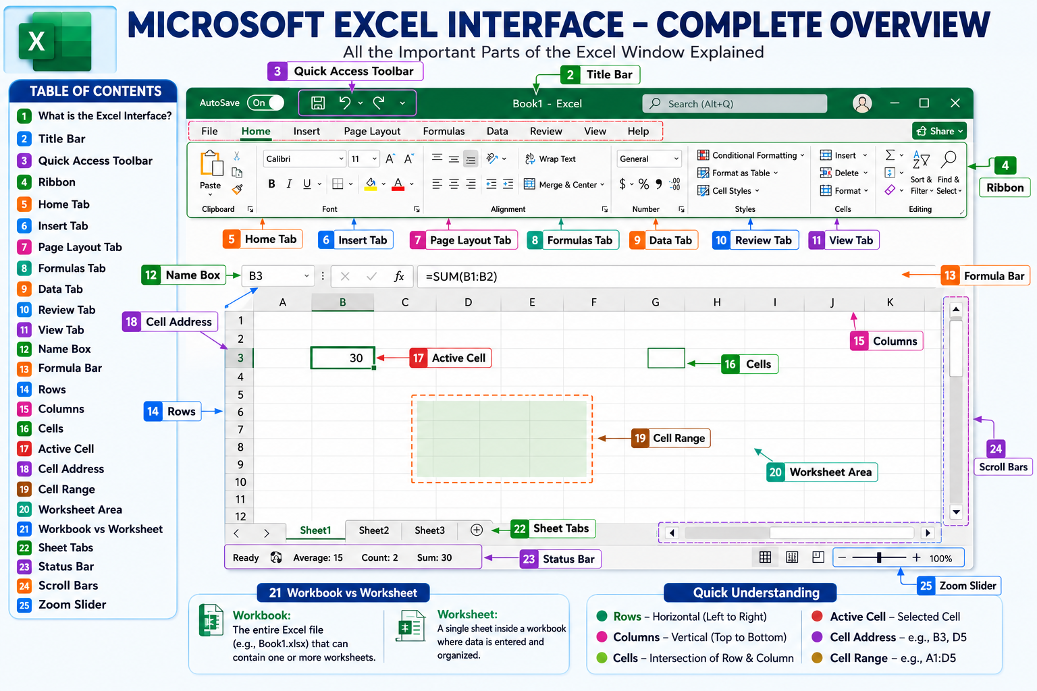Toggle Underline formatting
Screen dimensions: 1037x691
pyautogui.click(x=307, y=184)
